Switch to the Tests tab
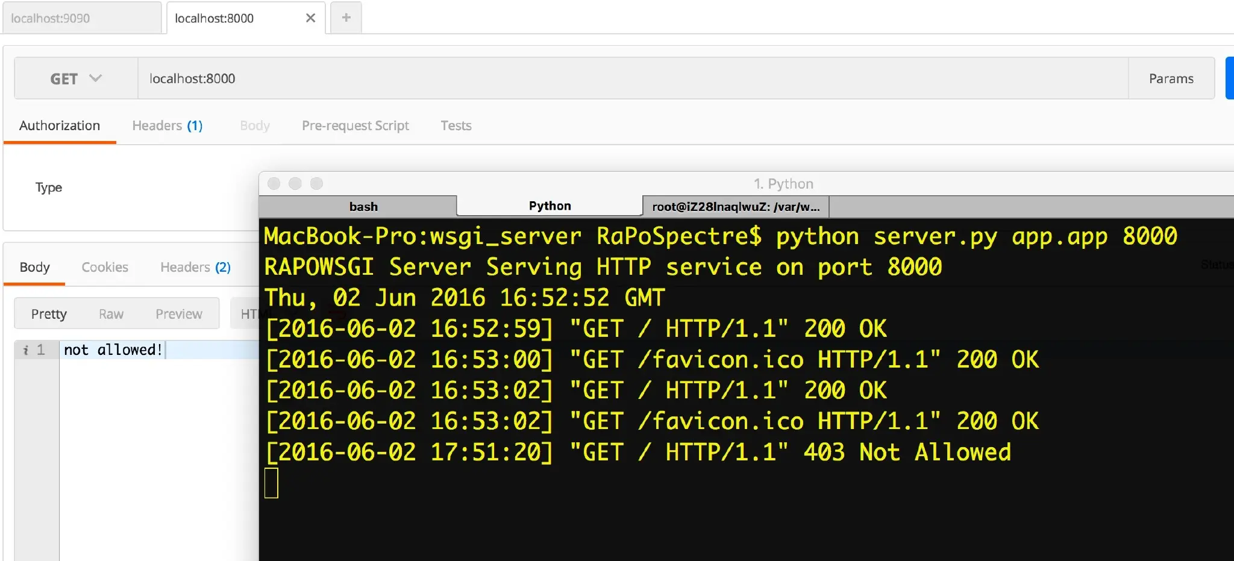Image resolution: width=1234 pixels, height=561 pixels. pyautogui.click(x=456, y=125)
